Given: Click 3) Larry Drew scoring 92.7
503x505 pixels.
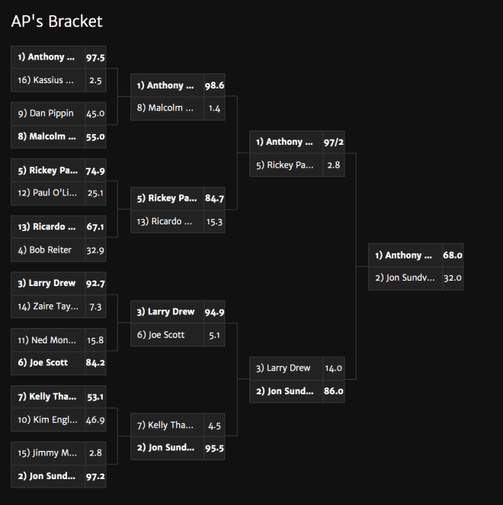Looking at the screenshot, I should point(59,284).
